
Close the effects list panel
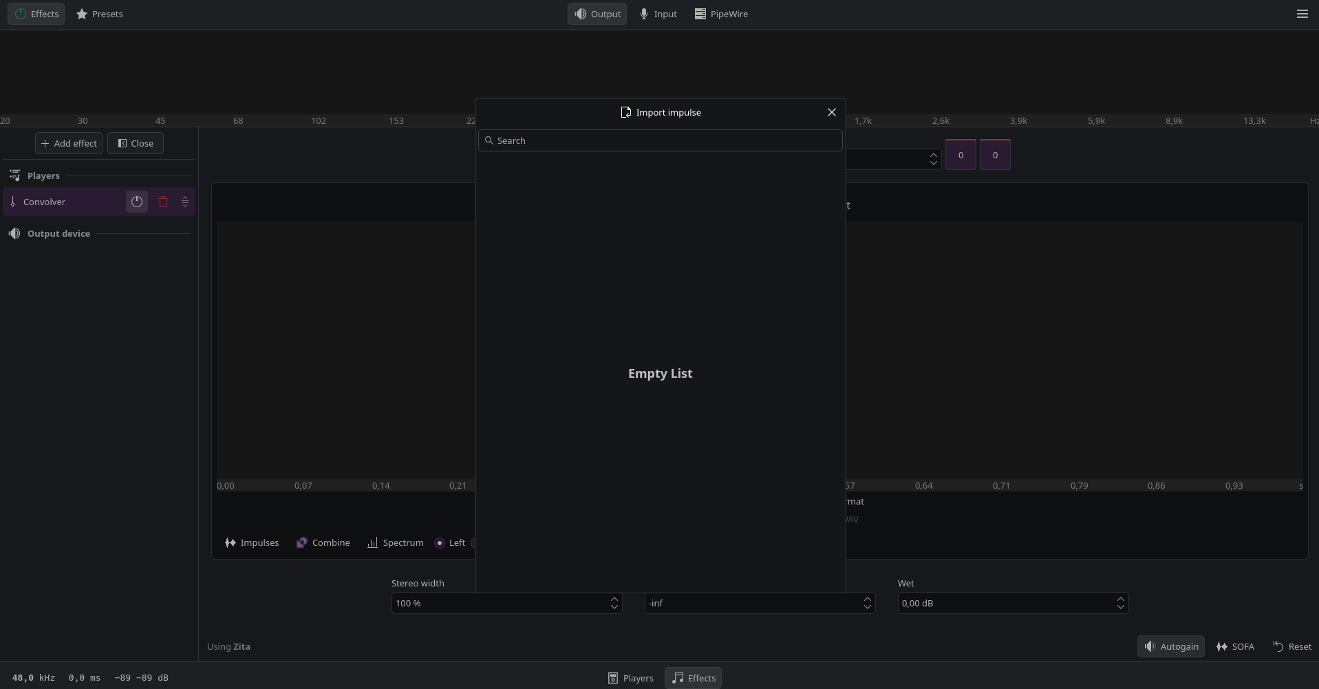click(x=136, y=143)
